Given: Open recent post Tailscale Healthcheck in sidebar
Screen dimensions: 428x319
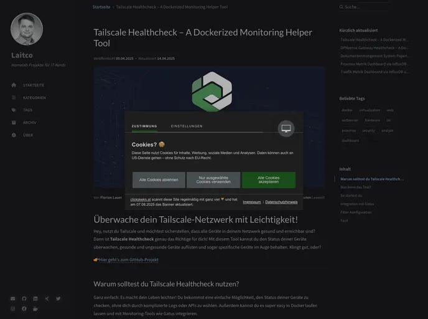Looking at the screenshot, I should [x=374, y=40].
